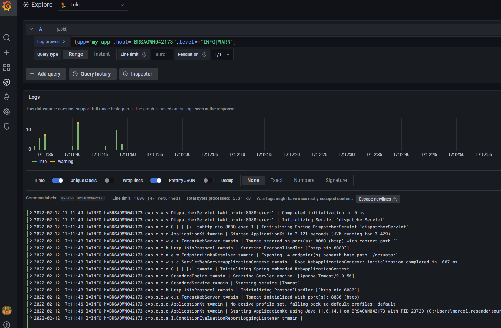Switch Dedup to Signature
This screenshot has width=501, height=328.
[336, 180]
